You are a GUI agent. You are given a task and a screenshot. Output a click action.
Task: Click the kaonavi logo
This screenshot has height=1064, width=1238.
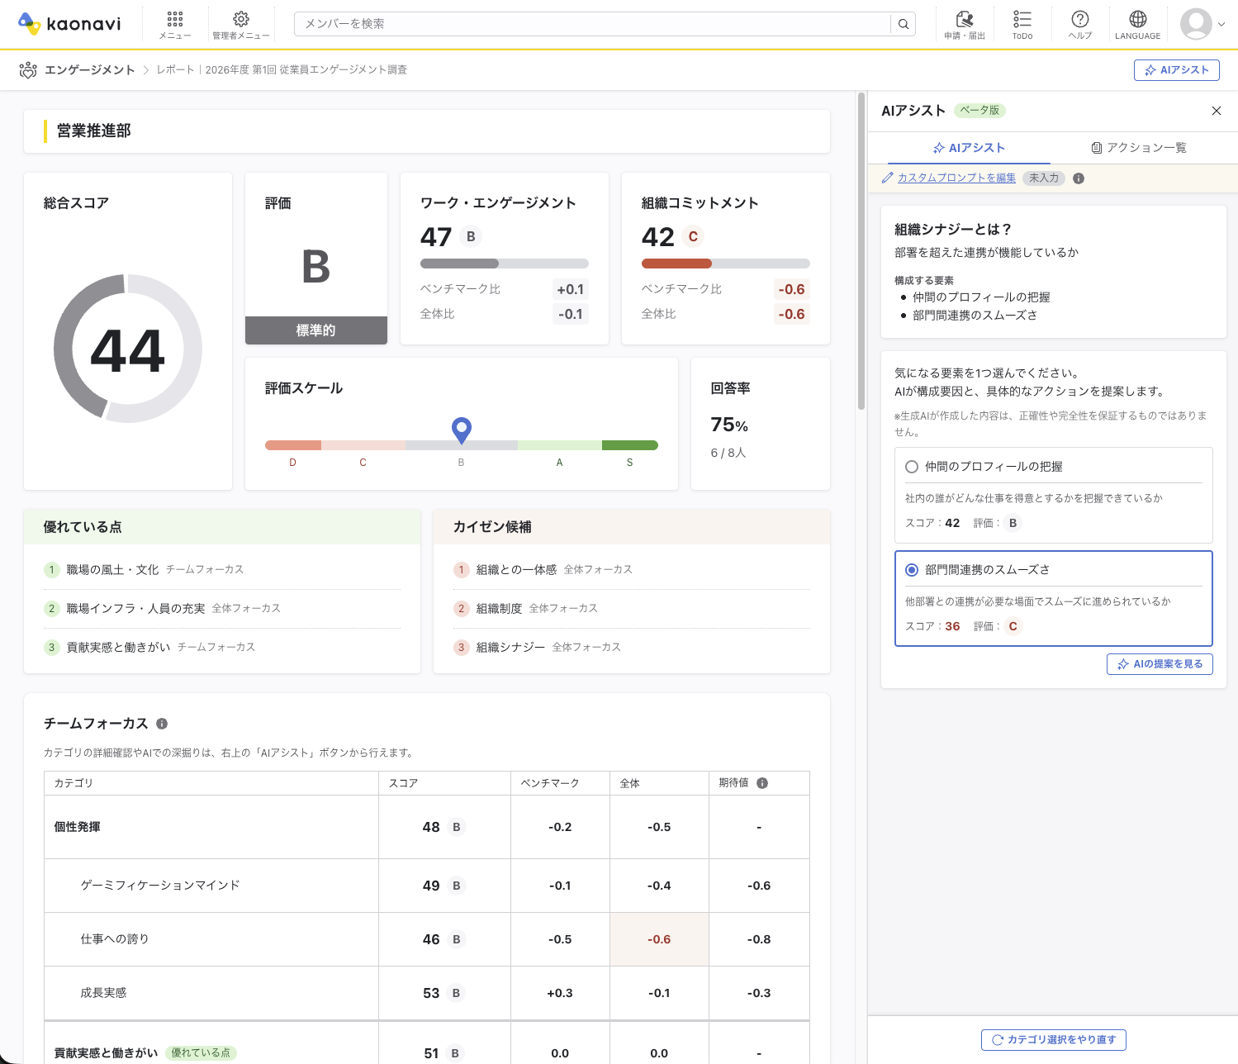[x=69, y=24]
